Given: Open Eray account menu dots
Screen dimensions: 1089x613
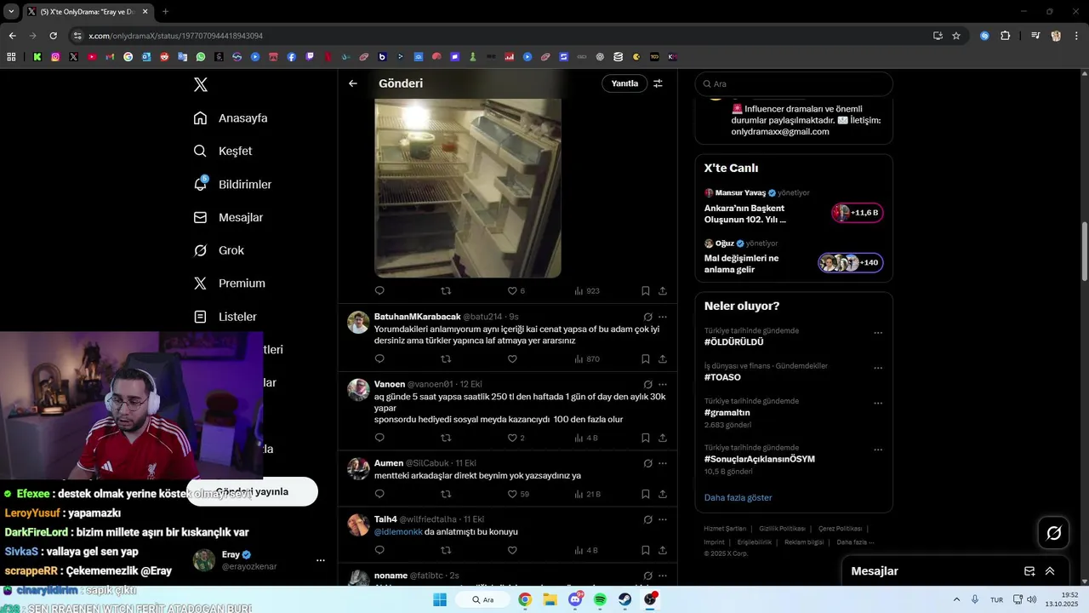Looking at the screenshot, I should (x=321, y=560).
